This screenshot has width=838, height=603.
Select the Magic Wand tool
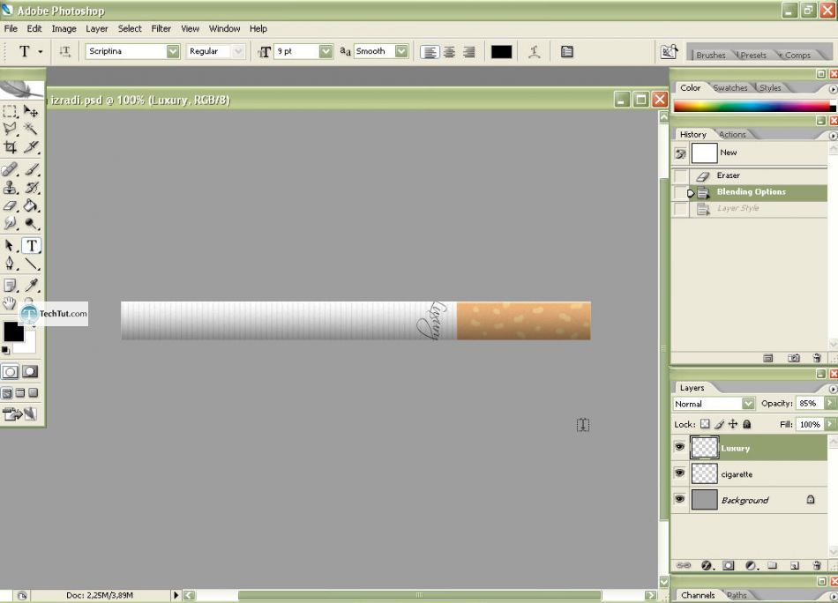(31, 129)
